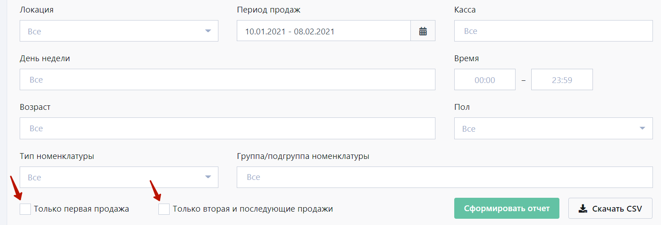Focus the Возраст selection field
Image resolution: width=661 pixels, height=225 pixels.
(227, 128)
